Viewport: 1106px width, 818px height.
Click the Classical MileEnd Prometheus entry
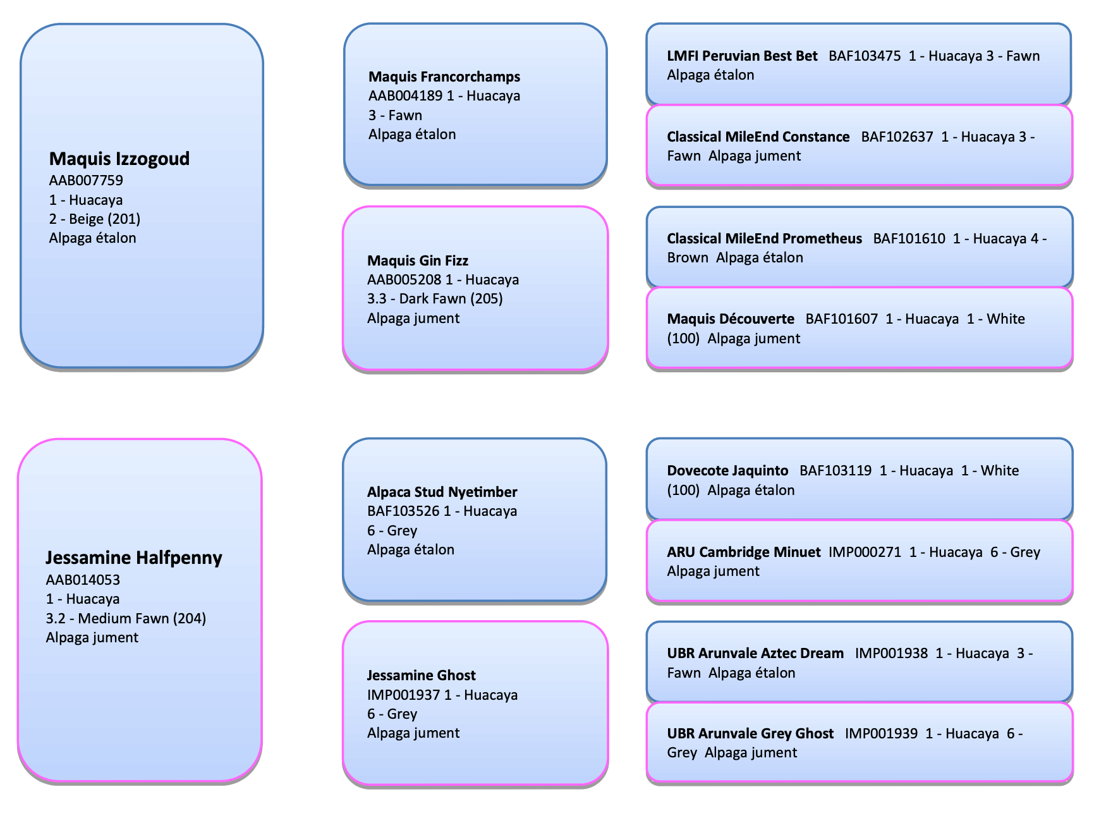858,247
